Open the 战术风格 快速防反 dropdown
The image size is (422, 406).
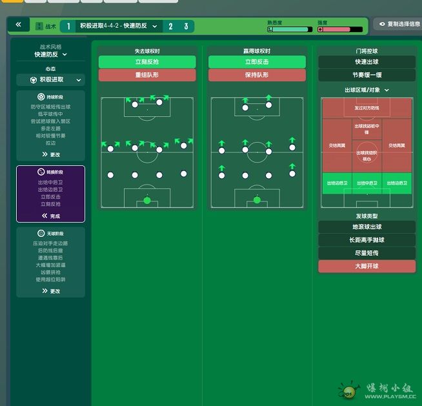(x=50, y=55)
